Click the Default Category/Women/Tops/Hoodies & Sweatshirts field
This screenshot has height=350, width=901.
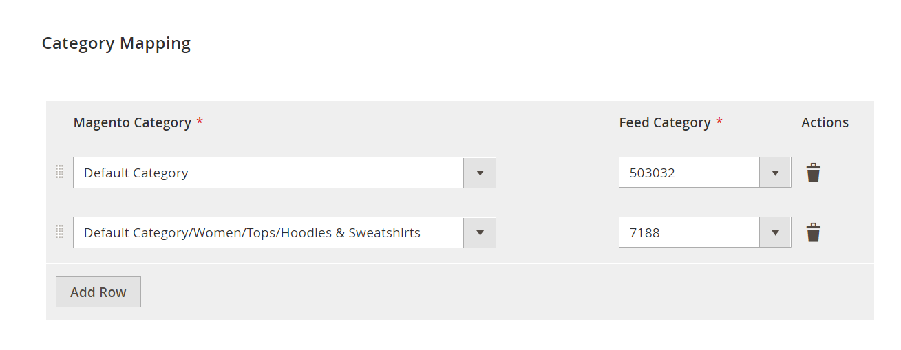coord(284,232)
